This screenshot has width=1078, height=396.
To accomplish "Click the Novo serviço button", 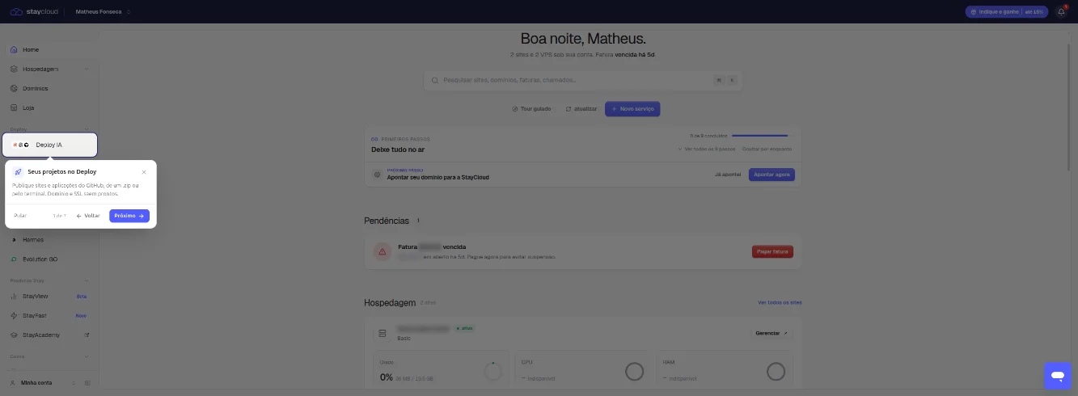I will click(632, 108).
